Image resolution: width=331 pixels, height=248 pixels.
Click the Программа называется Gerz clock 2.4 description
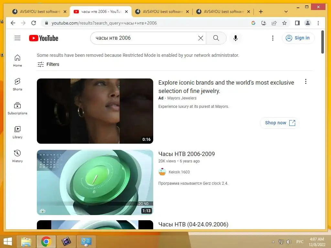[193, 183]
